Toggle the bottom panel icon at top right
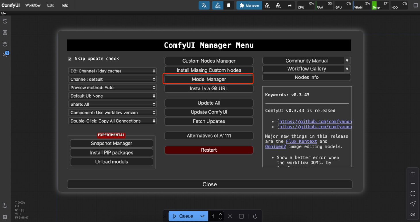The height and width of the screenshot is (222, 420). (415, 5)
